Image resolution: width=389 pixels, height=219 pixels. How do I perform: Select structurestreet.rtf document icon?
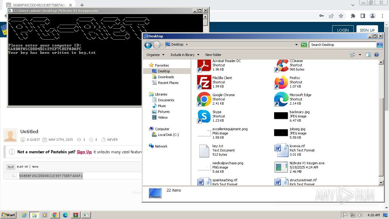[281, 182]
